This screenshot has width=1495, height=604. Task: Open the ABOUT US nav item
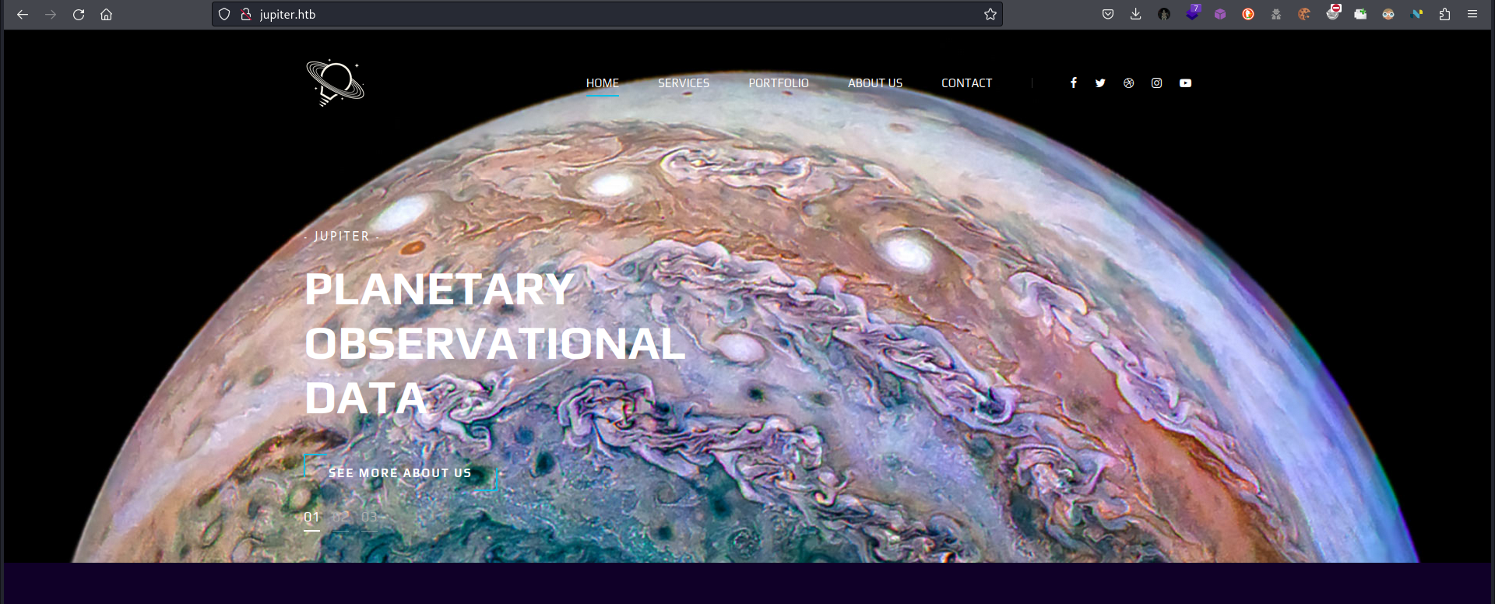point(875,83)
